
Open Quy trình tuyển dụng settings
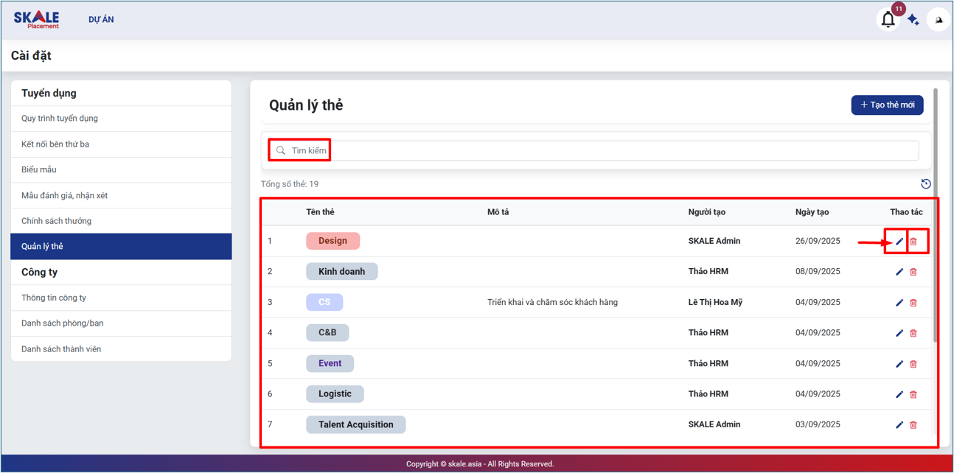60,119
